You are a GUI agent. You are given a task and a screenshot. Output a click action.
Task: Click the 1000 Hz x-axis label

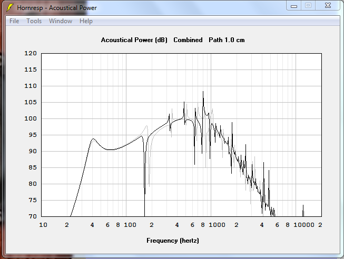(x=217, y=225)
